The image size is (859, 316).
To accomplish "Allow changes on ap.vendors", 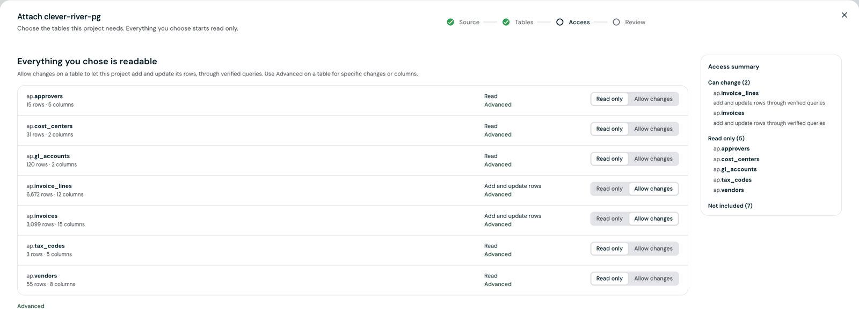I will pos(653,279).
